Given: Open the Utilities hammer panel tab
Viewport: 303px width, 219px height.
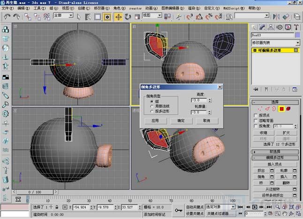Looking at the screenshot, I should (x=296, y=27).
